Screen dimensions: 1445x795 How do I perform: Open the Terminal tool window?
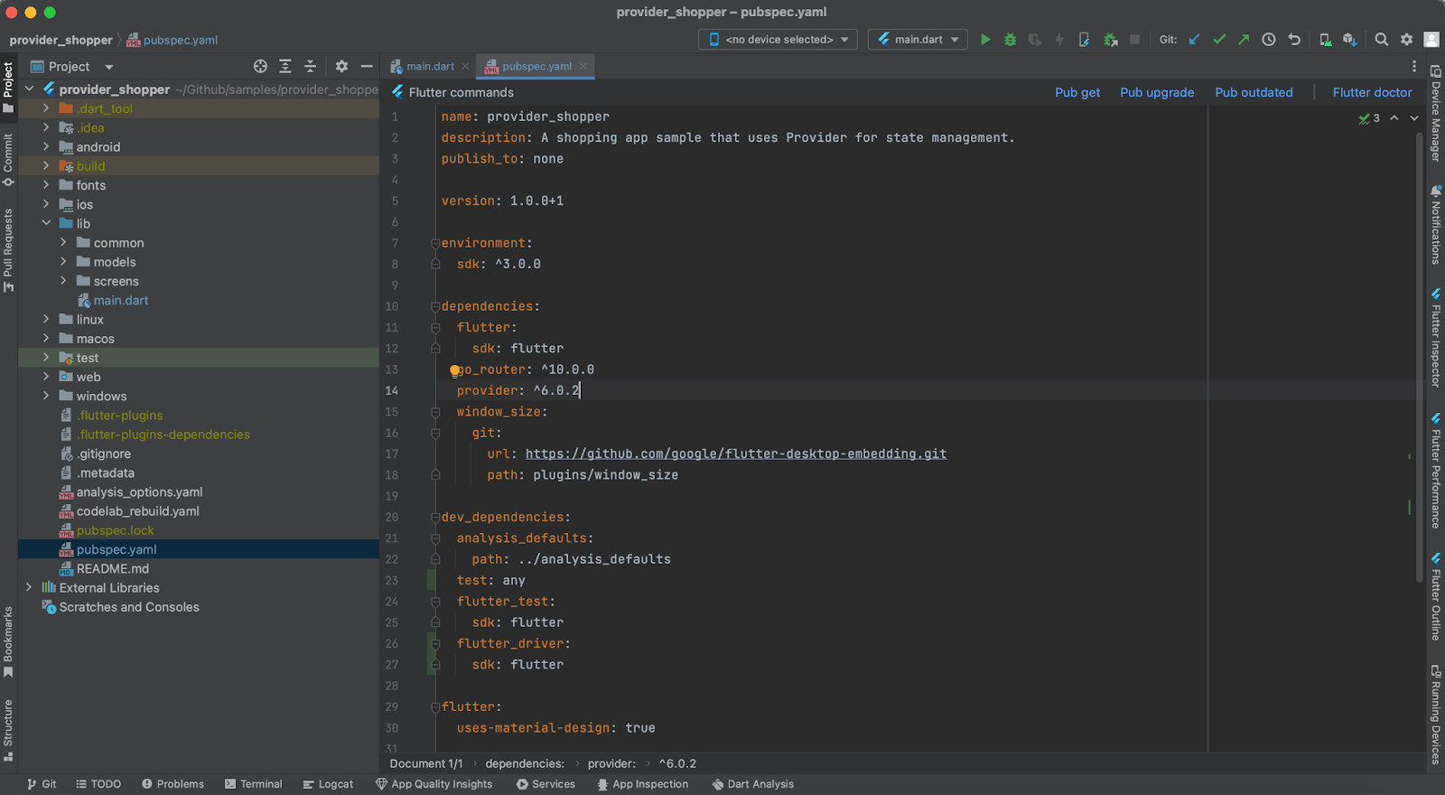click(254, 784)
